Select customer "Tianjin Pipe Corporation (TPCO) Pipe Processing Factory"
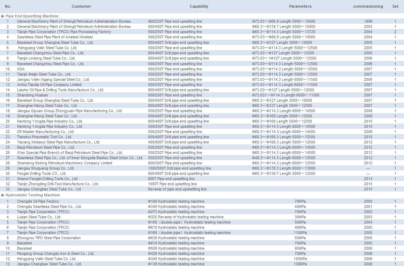The height and width of the screenshot is (266, 404). click(x=64, y=32)
